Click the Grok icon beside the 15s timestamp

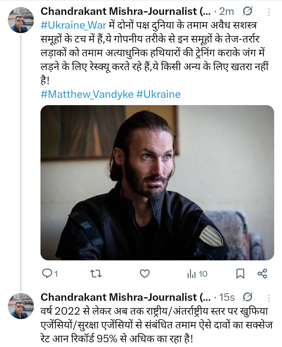247,297
